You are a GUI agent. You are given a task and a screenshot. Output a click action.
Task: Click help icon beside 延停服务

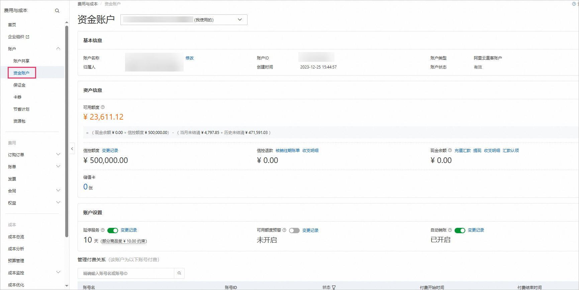(x=103, y=230)
